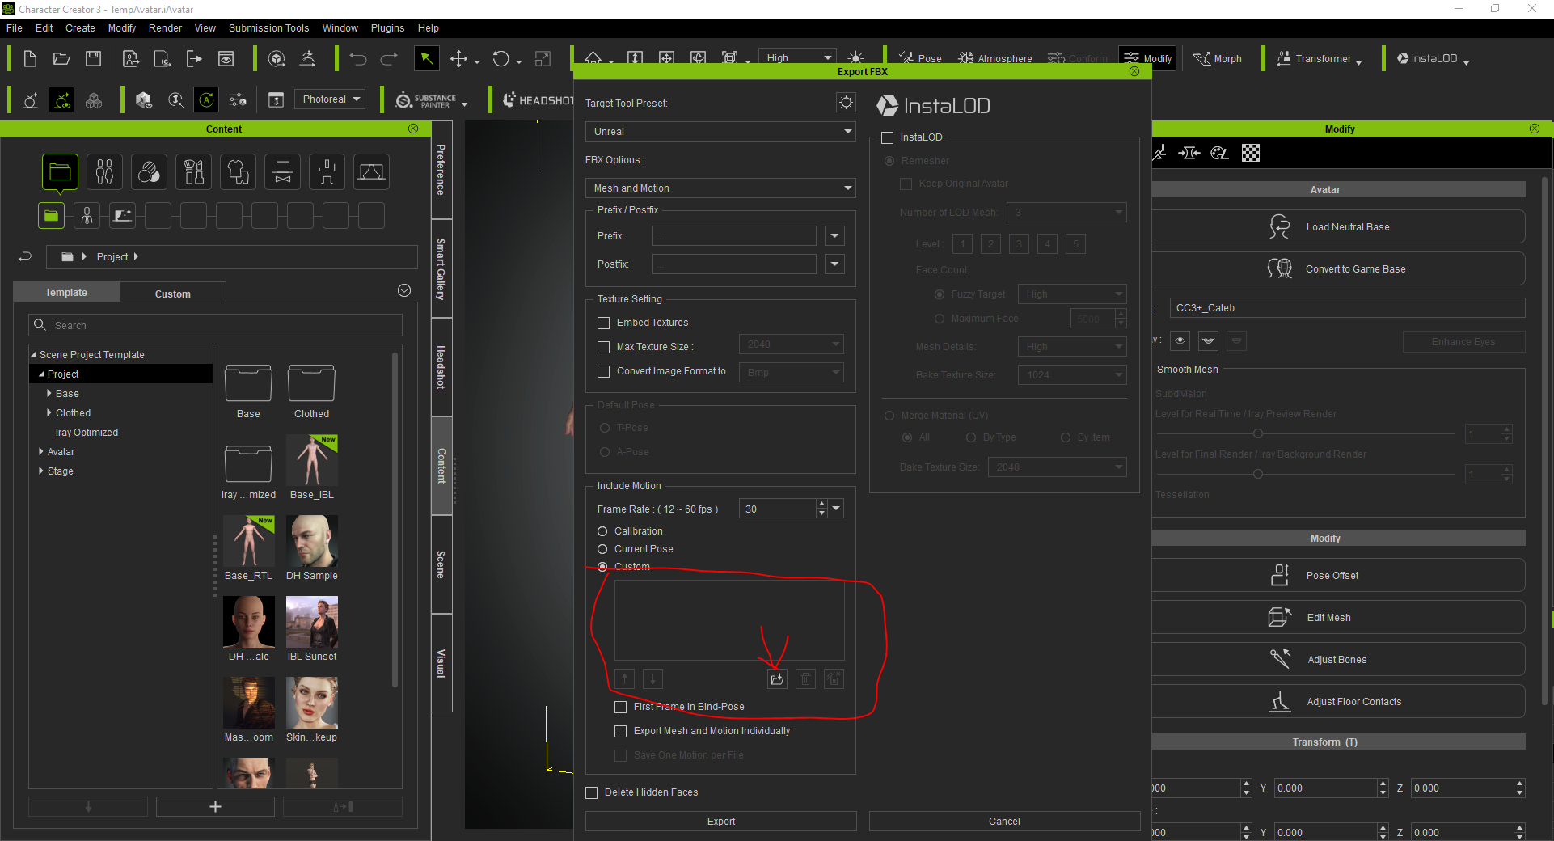
Task: Click the Morph toolbar button
Action: click(x=1218, y=58)
